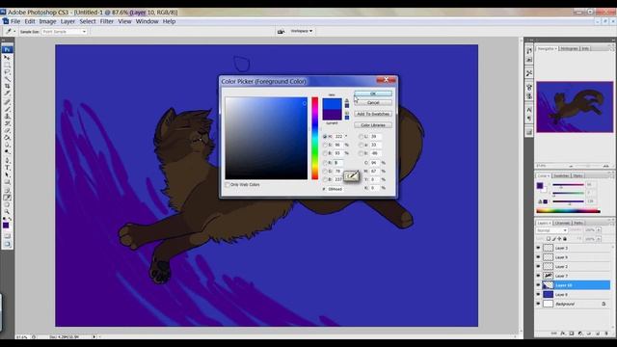Hide Layer 8 with its eye icon

click(x=538, y=294)
